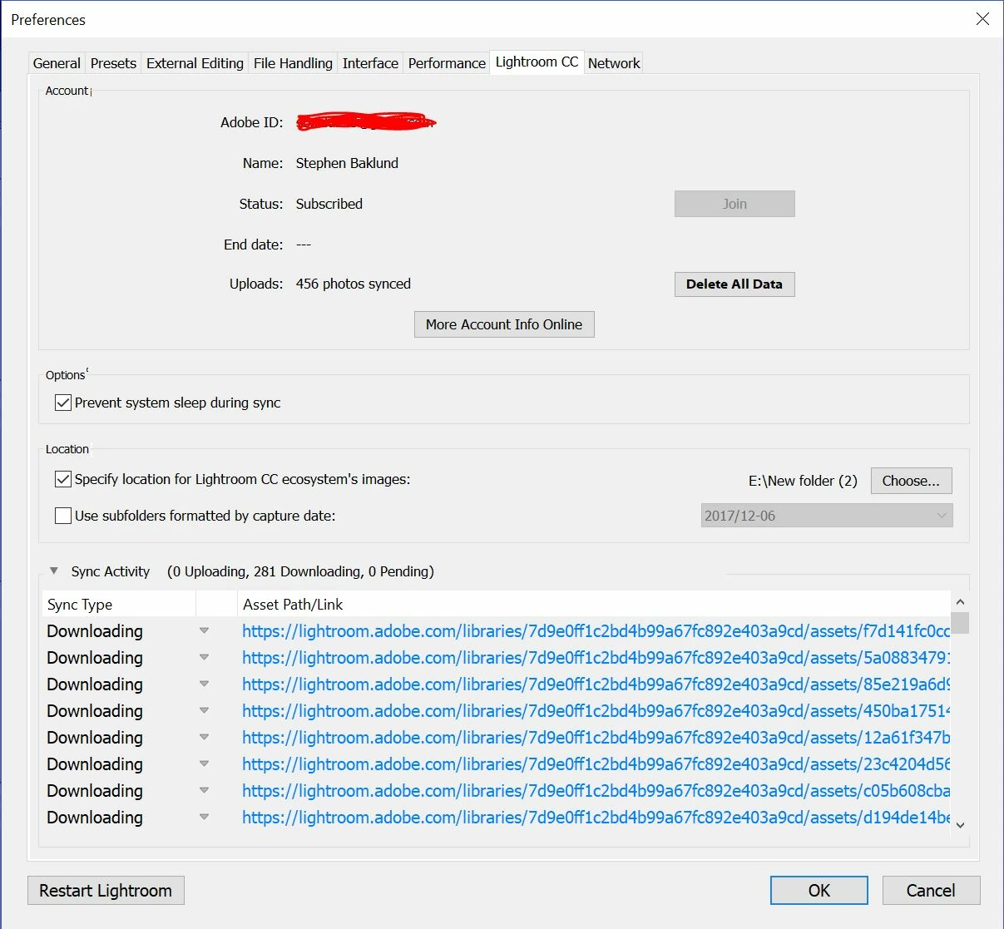The height and width of the screenshot is (929, 1004).
Task: Open dropdown arrow for 12a61f347b asset row
Action: click(x=204, y=738)
